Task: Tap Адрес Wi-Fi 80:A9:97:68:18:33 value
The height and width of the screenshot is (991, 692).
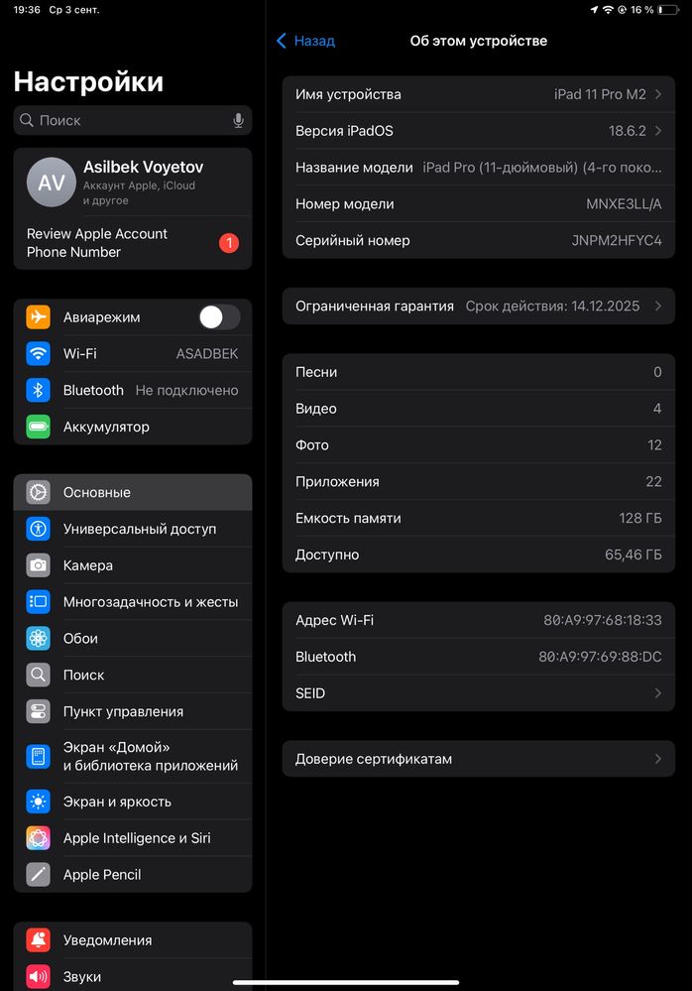Action: pyautogui.click(x=603, y=620)
